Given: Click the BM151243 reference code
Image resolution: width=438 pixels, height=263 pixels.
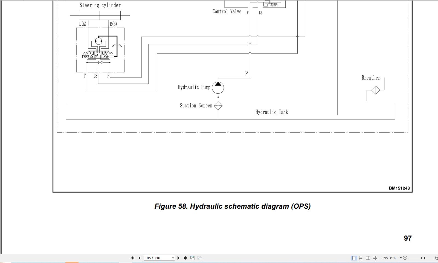Looking at the screenshot, I should tap(399, 188).
